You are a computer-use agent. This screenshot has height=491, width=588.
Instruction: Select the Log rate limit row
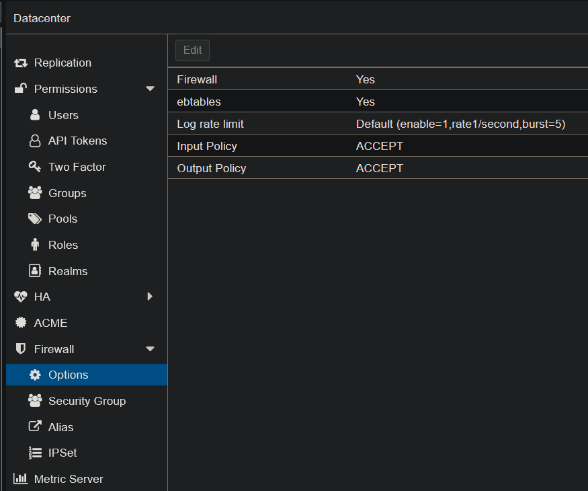tap(376, 124)
